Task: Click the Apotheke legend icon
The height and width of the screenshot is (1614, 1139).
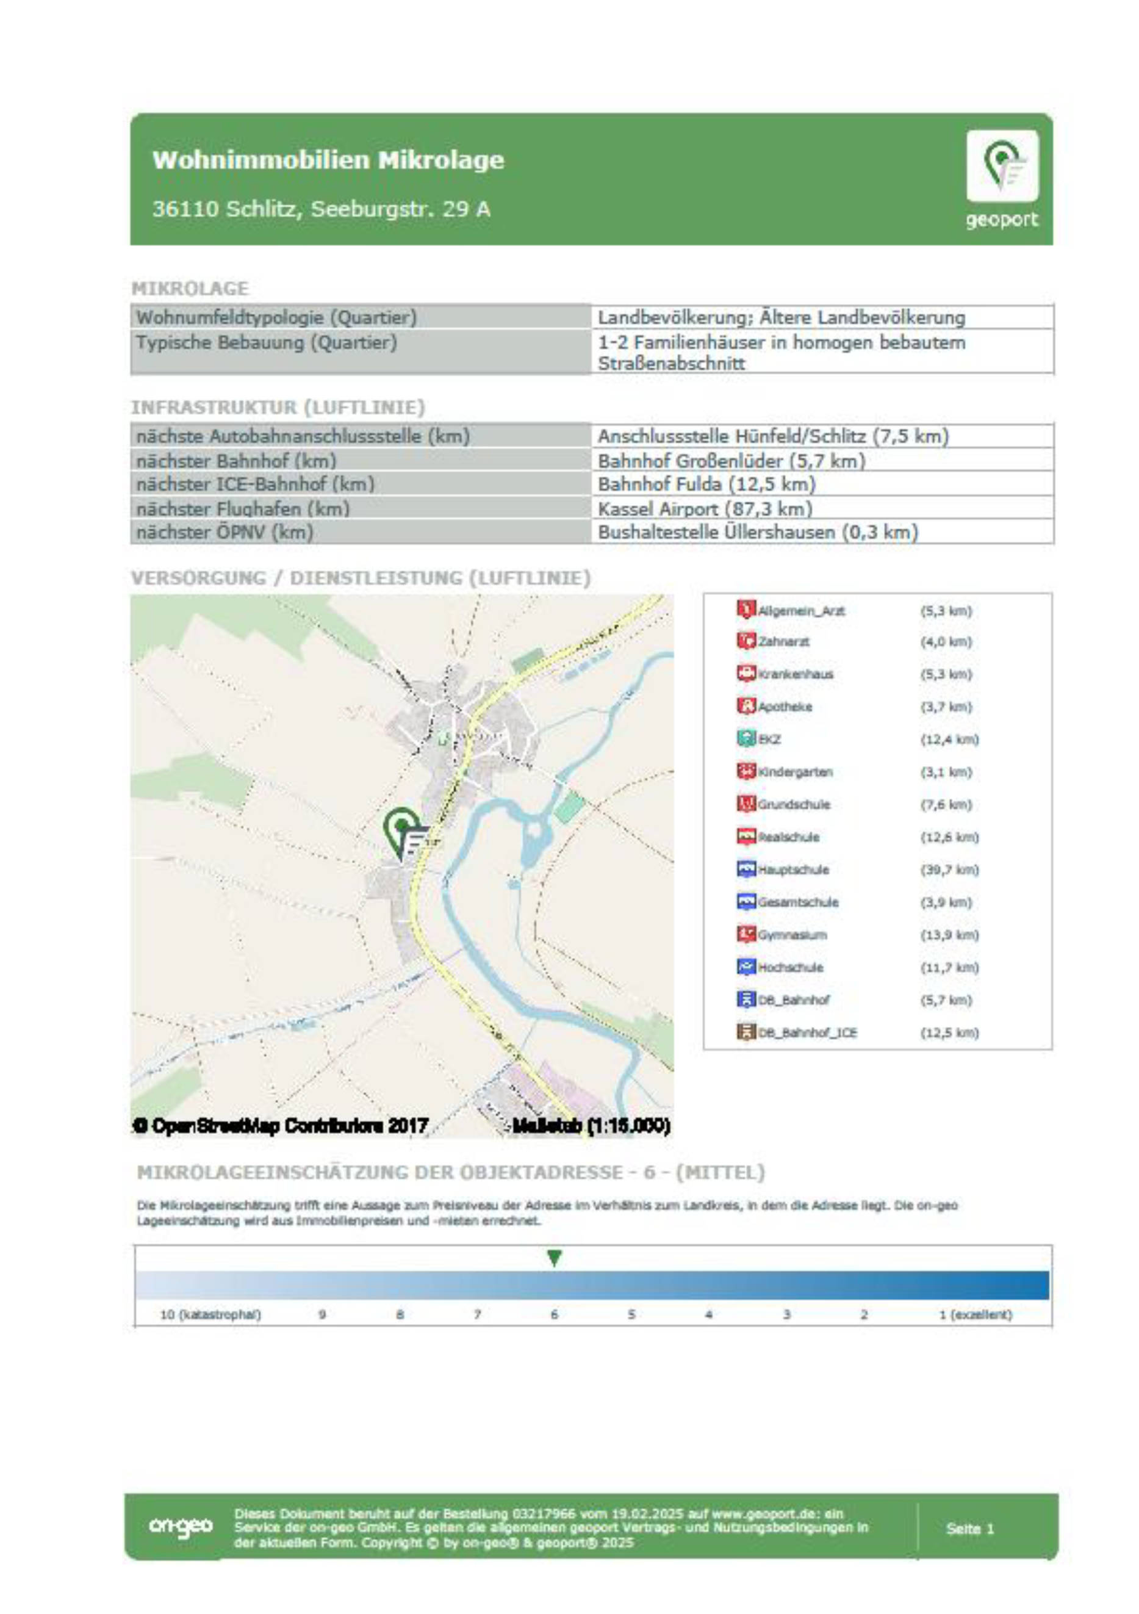Action: 745,706
